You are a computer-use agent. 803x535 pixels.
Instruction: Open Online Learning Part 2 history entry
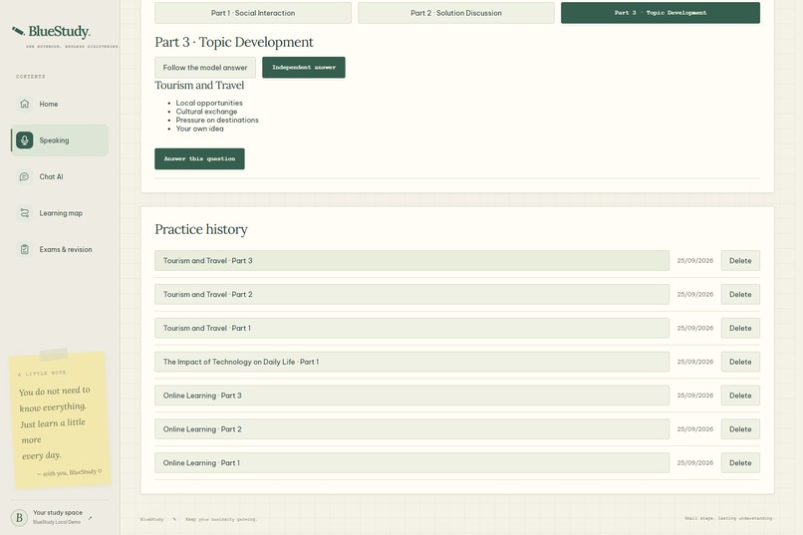pos(411,429)
